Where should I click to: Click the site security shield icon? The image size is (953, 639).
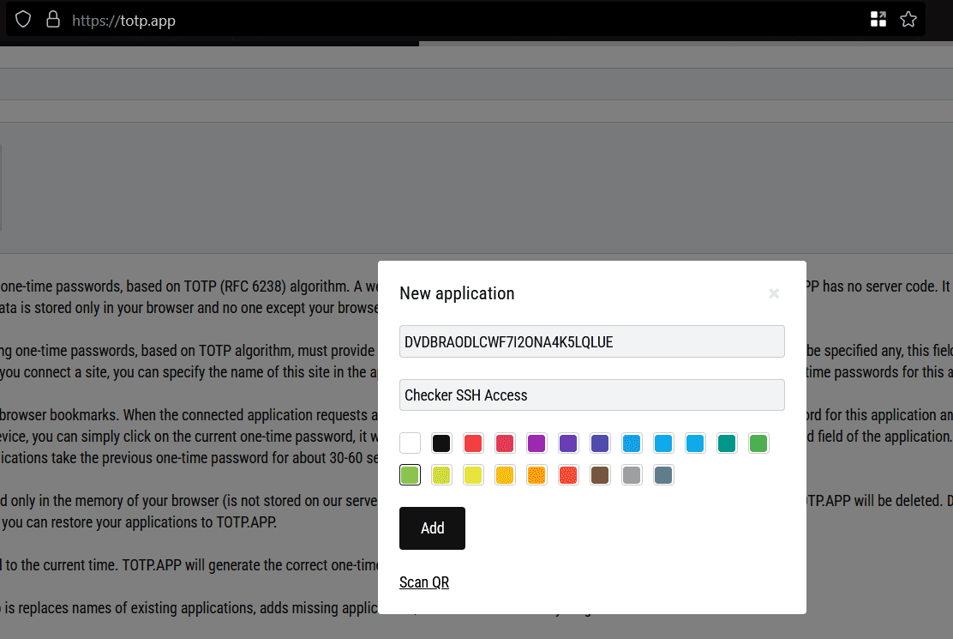(x=23, y=20)
